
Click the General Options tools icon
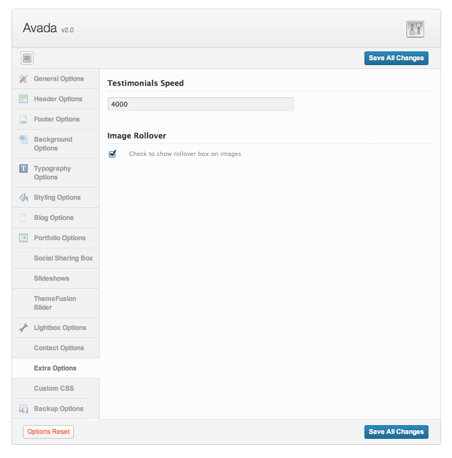click(23, 79)
